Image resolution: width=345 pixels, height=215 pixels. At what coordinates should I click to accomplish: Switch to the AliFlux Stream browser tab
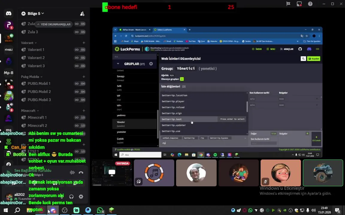point(135,30)
